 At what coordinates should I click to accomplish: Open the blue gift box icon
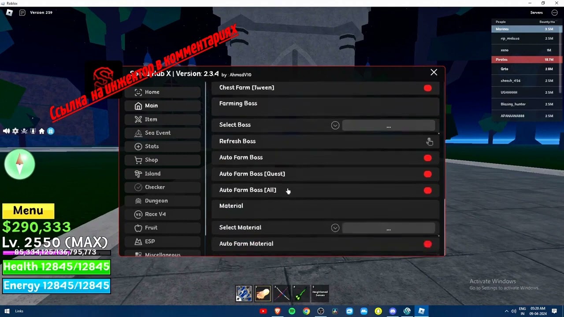(51, 131)
